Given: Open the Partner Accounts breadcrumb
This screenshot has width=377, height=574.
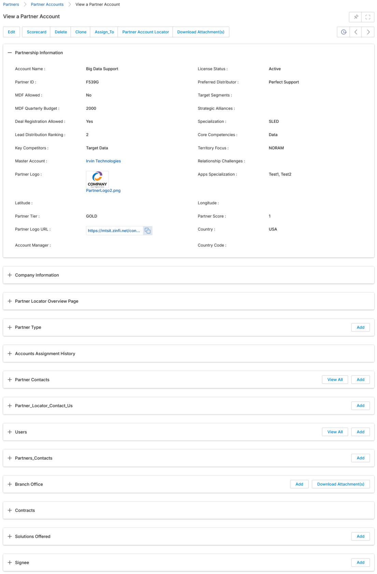Looking at the screenshot, I should pos(47,4).
